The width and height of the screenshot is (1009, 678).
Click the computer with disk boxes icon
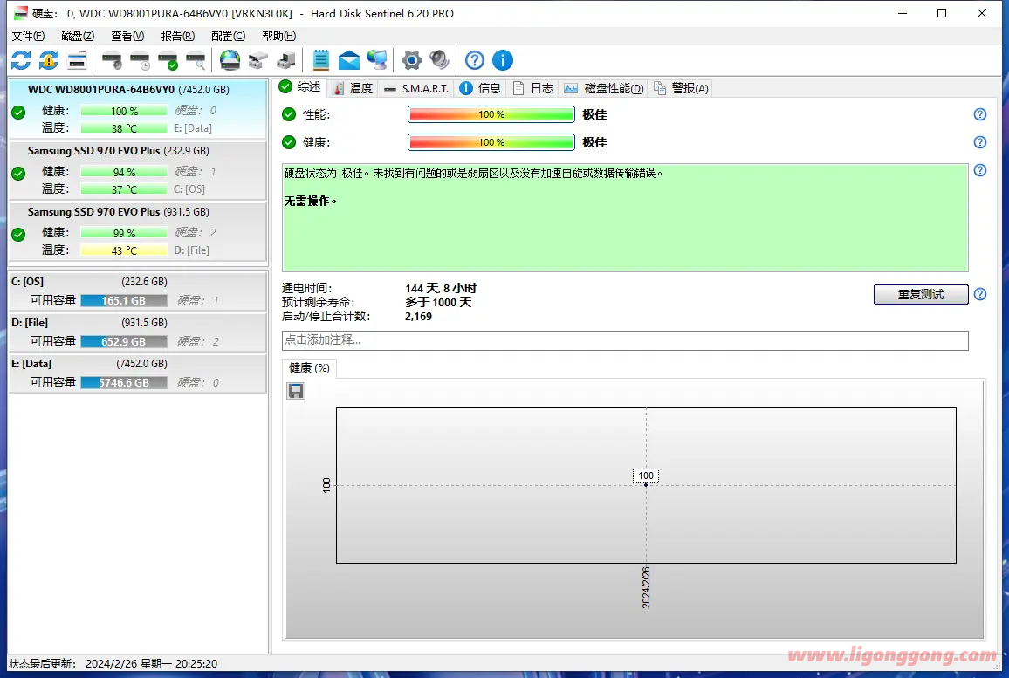tap(285, 61)
